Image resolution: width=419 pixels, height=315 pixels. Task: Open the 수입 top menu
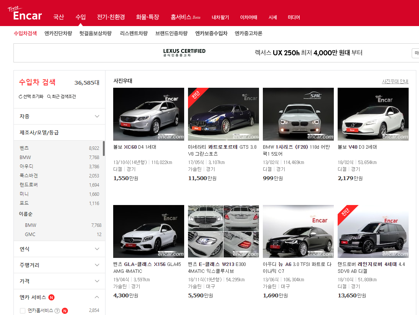(81, 17)
